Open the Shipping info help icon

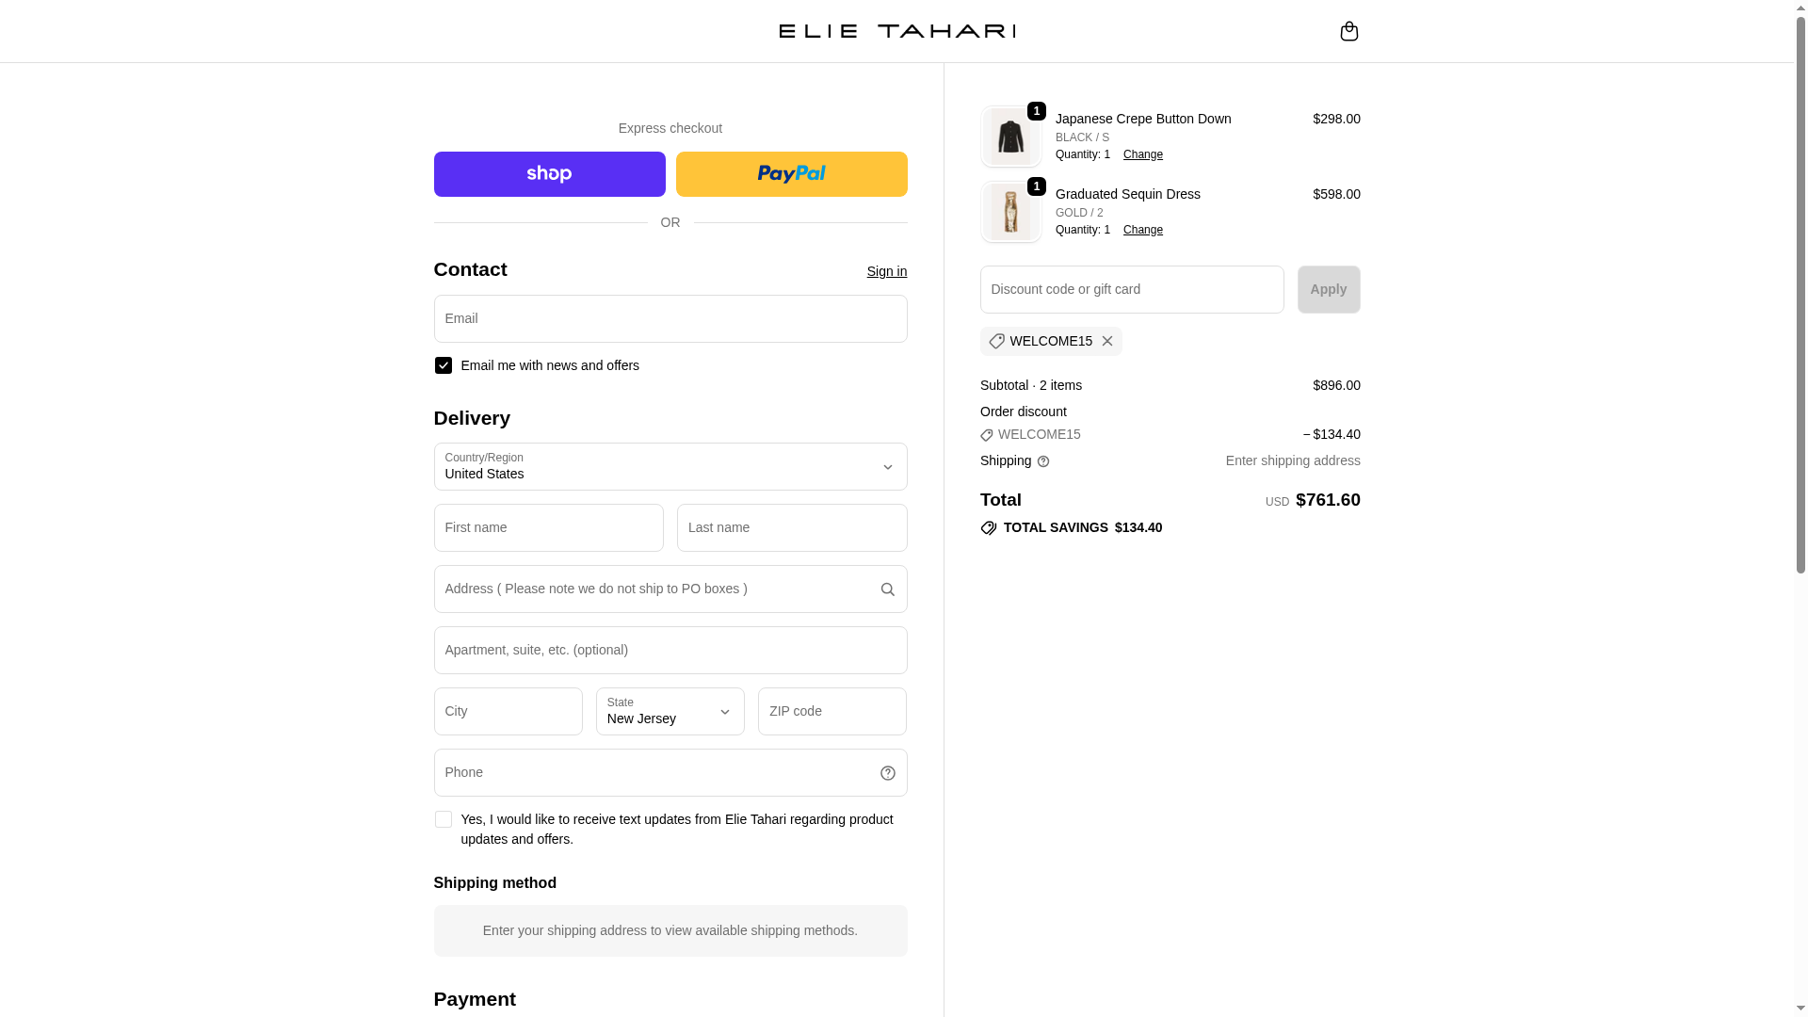pos(1043,461)
